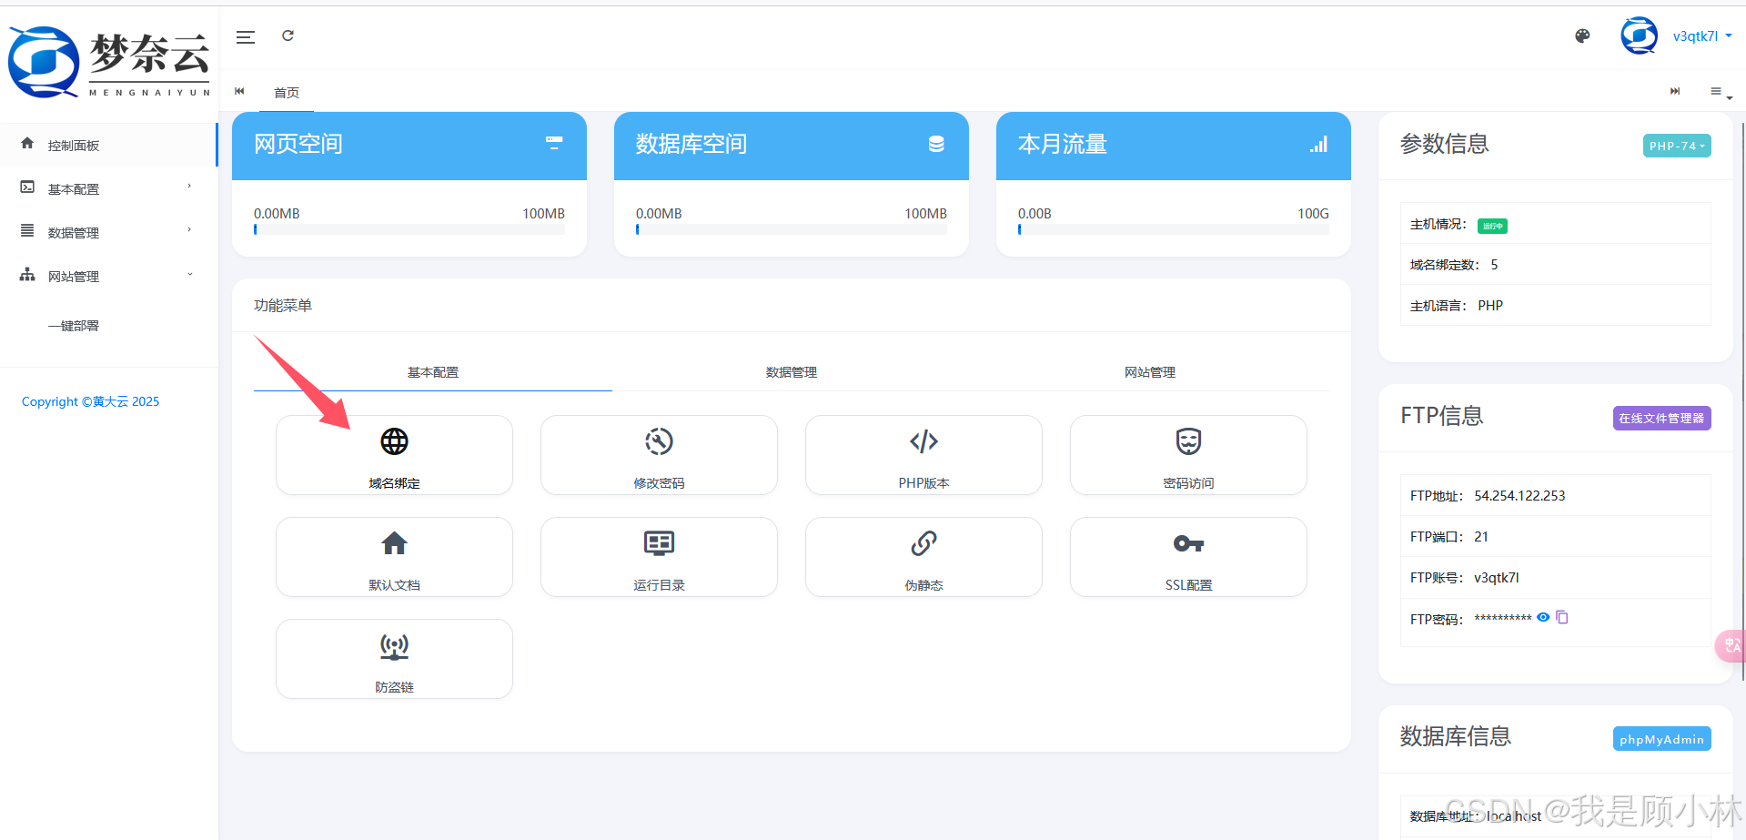
Task: Open phpMyAdmin button
Action: [x=1661, y=739]
